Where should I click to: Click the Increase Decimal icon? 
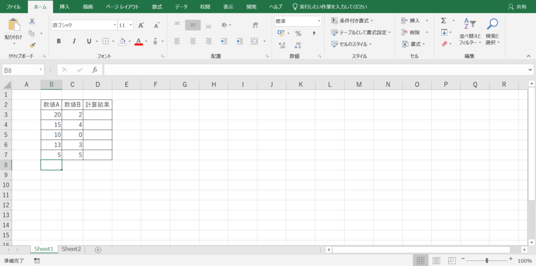pos(282,45)
